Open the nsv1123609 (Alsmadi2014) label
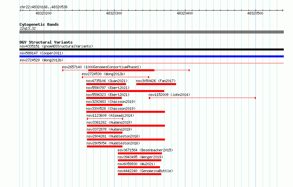The width and height of the screenshot is (293, 187). (x=110, y=115)
